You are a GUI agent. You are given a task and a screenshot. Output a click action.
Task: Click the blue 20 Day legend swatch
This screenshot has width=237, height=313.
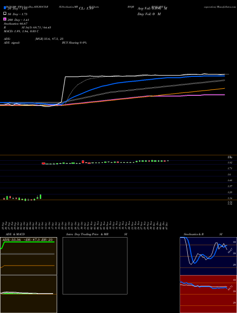(5, 8)
